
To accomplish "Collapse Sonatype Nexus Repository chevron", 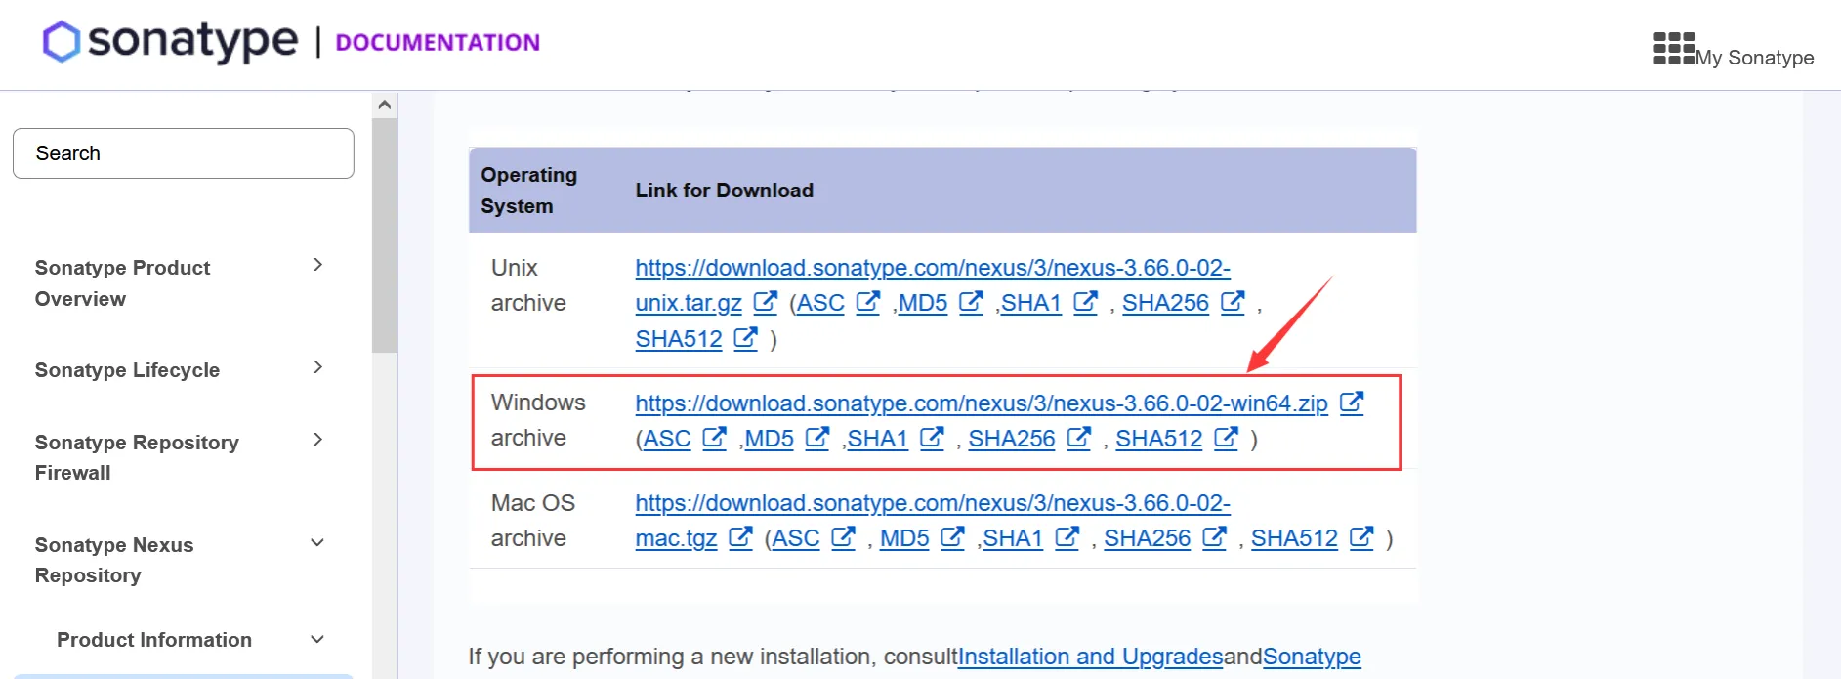I will point(317,543).
